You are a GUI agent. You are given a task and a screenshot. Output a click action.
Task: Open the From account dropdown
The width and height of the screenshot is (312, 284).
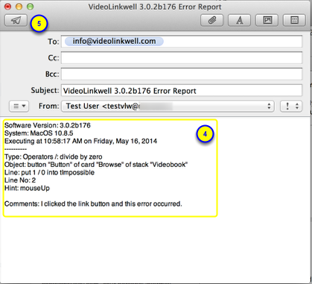tap(168, 106)
